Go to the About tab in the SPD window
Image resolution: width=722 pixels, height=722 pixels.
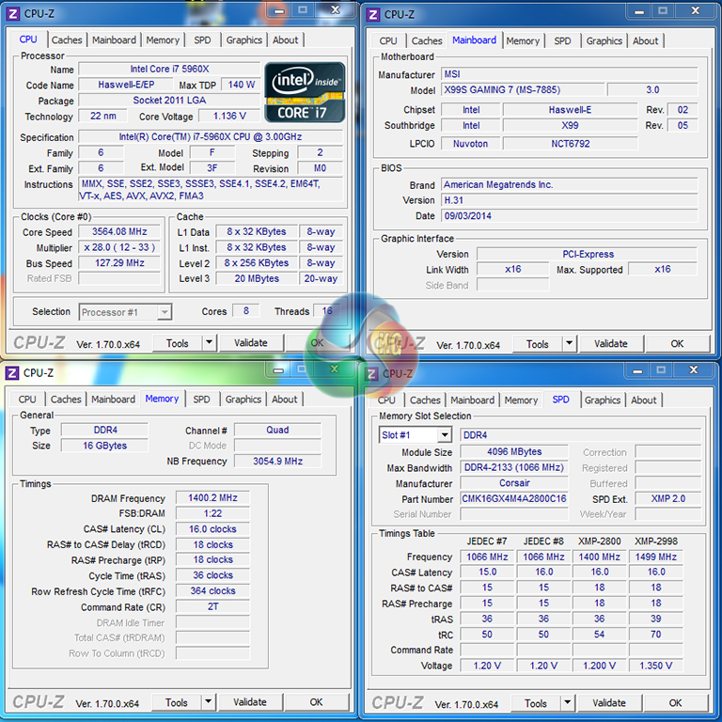click(643, 400)
